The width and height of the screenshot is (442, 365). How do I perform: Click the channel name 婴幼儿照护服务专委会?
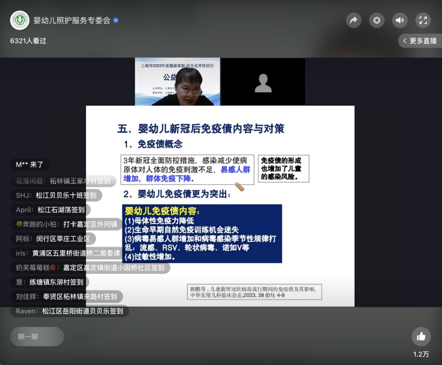pos(72,20)
